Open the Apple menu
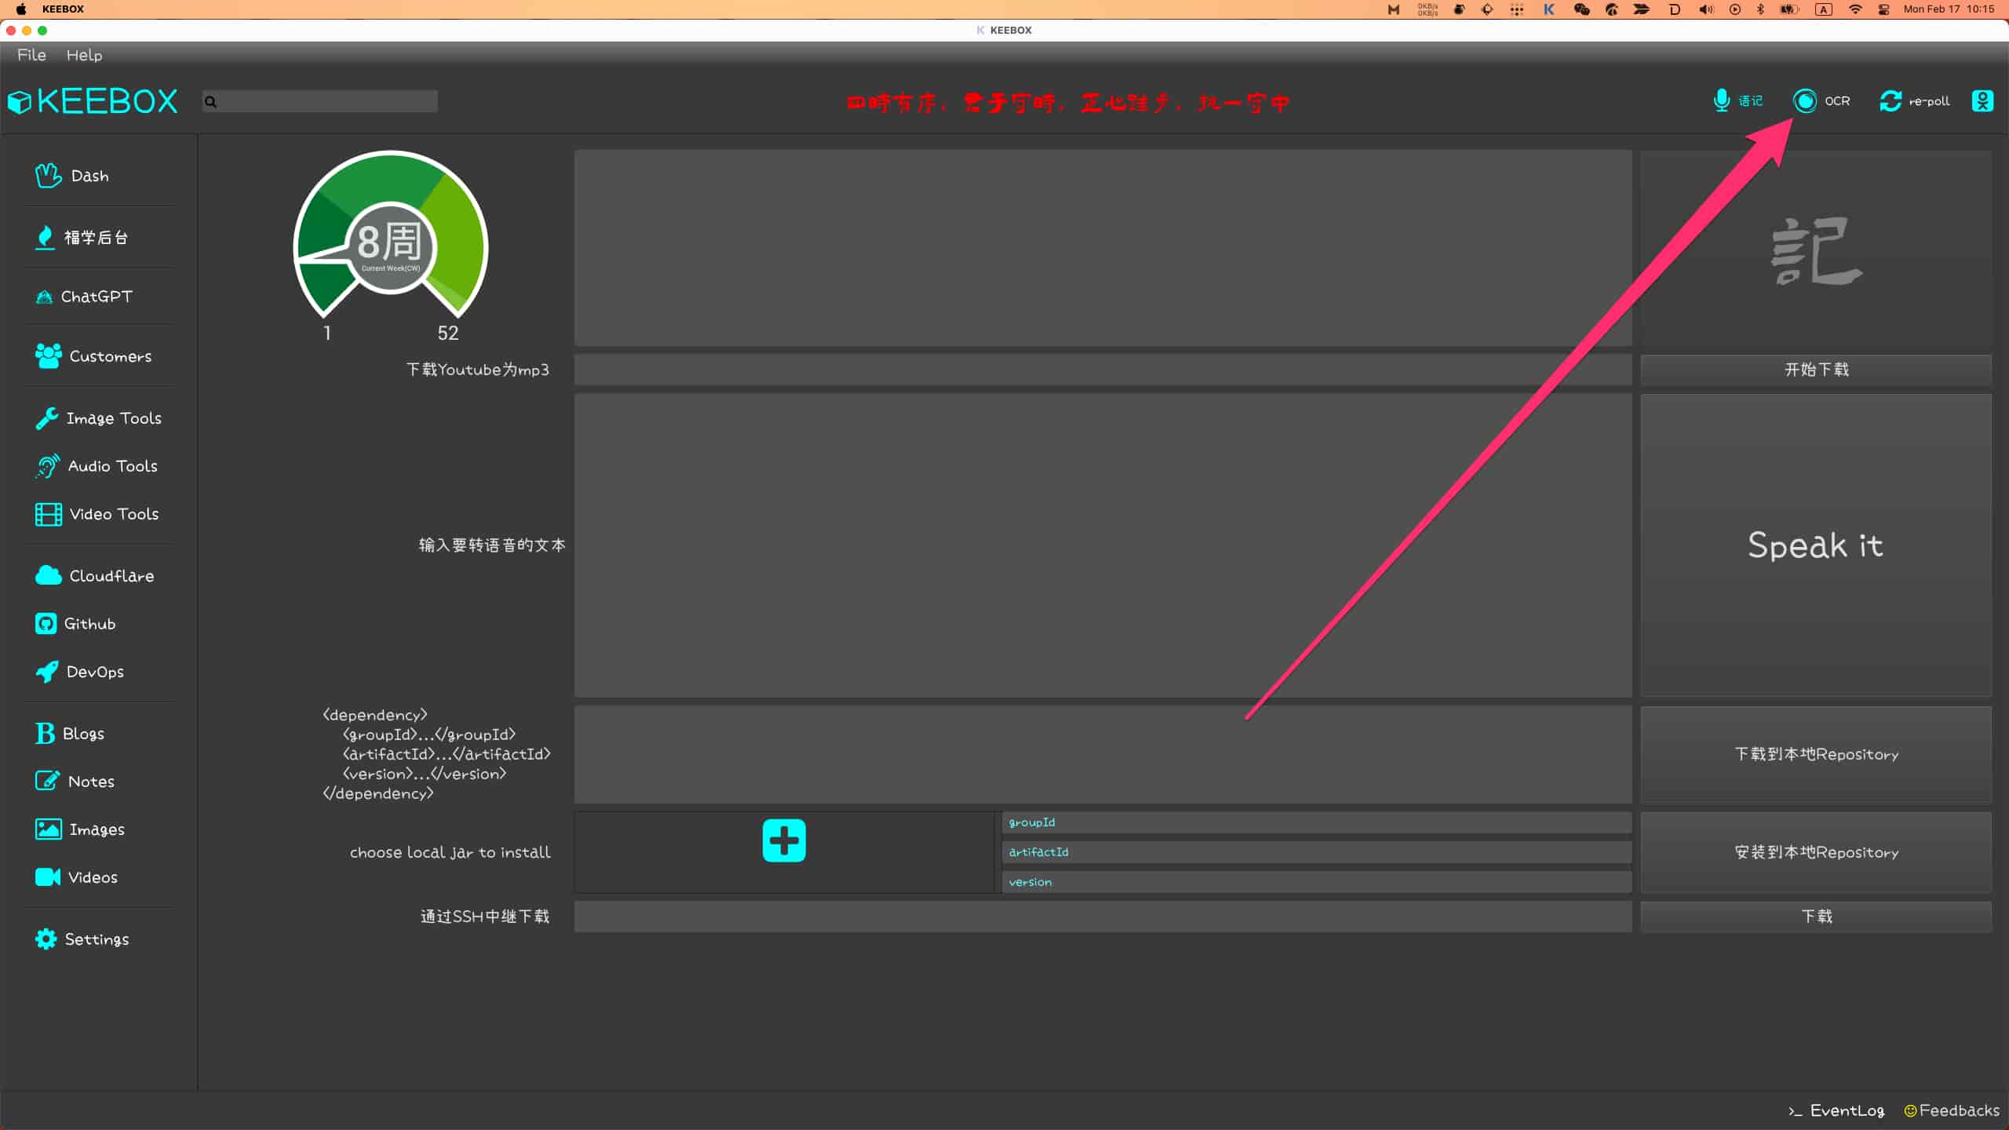The width and height of the screenshot is (2009, 1130). (x=21, y=9)
